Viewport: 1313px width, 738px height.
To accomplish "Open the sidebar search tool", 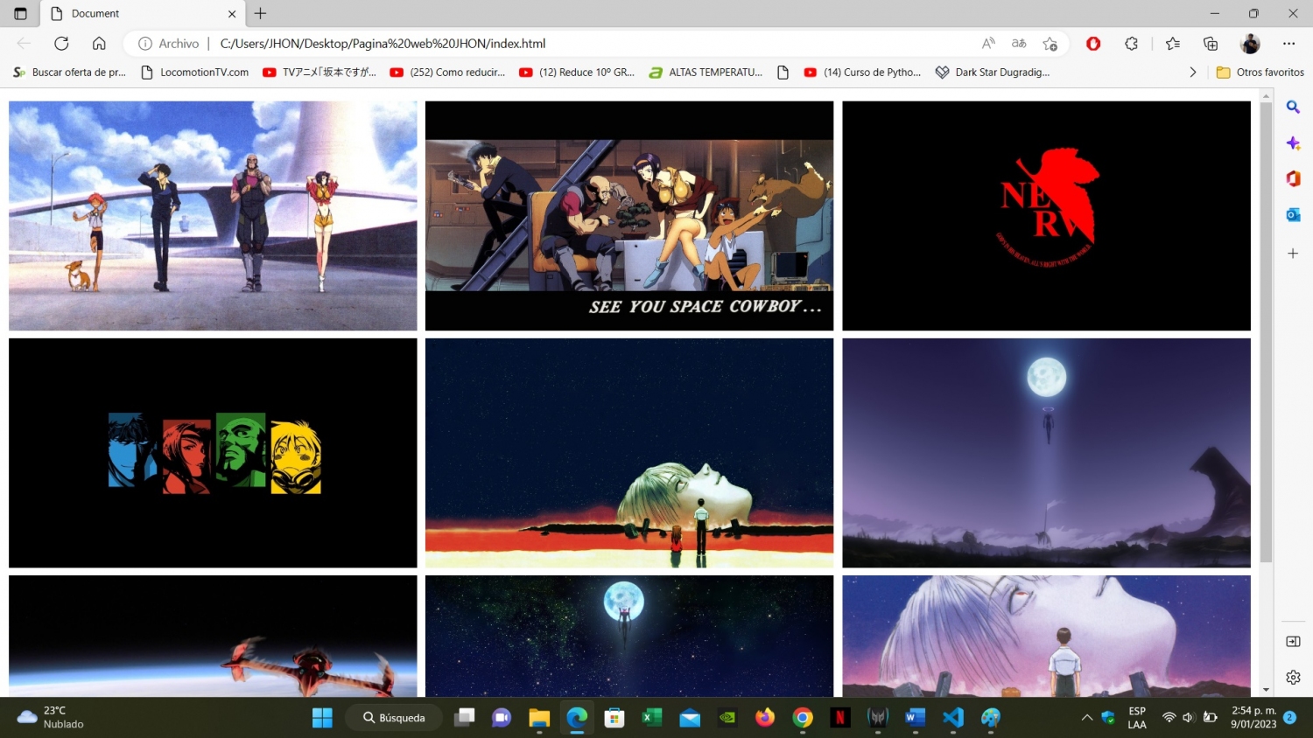I will (x=1293, y=107).
